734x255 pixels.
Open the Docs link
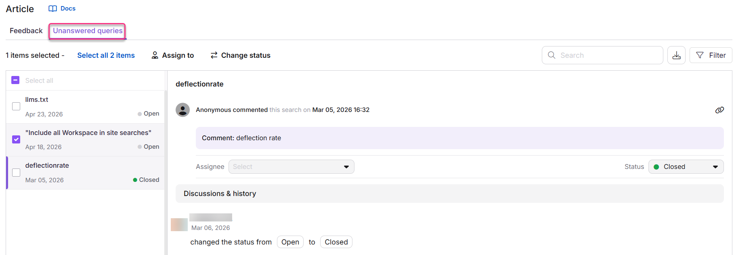tap(62, 8)
